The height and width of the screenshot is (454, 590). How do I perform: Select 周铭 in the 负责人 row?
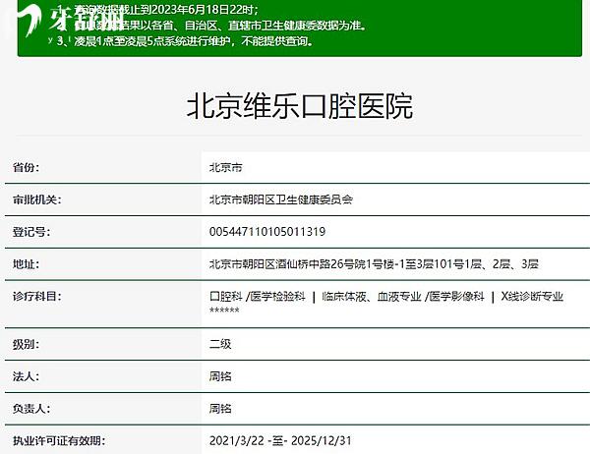220,409
